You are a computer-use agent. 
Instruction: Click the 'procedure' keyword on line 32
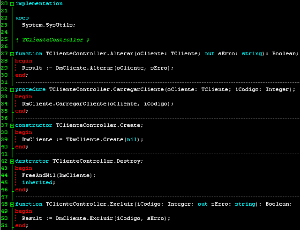click(30, 89)
